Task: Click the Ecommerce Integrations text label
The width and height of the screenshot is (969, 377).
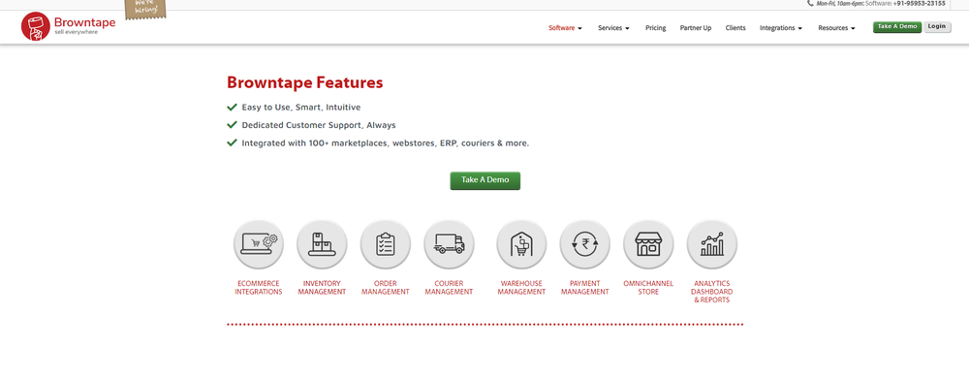Action: click(x=259, y=288)
